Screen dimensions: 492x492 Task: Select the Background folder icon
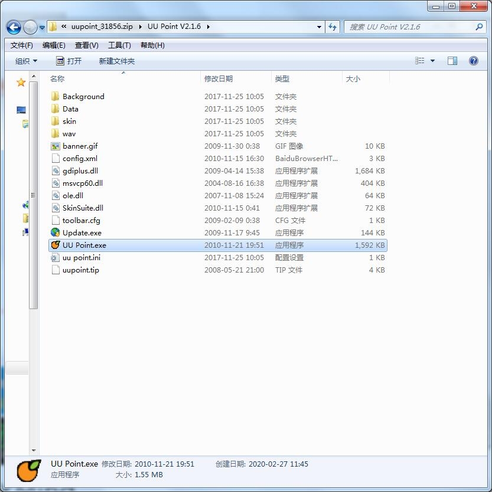pos(55,96)
